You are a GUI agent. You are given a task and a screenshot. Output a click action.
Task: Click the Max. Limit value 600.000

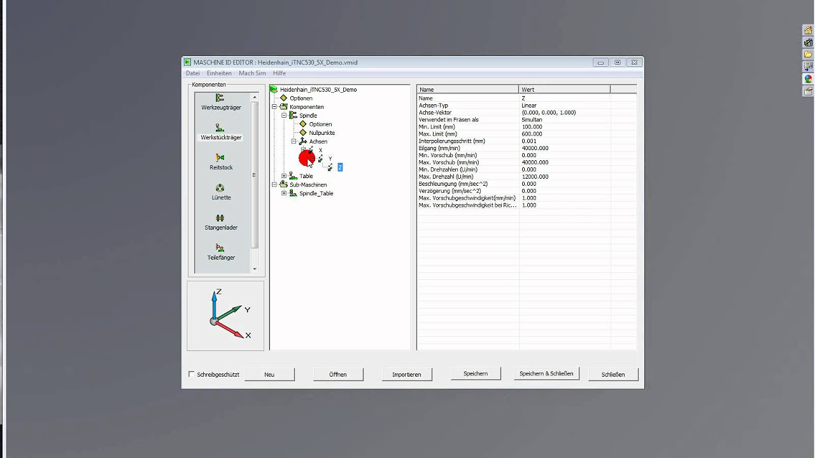[532, 134]
